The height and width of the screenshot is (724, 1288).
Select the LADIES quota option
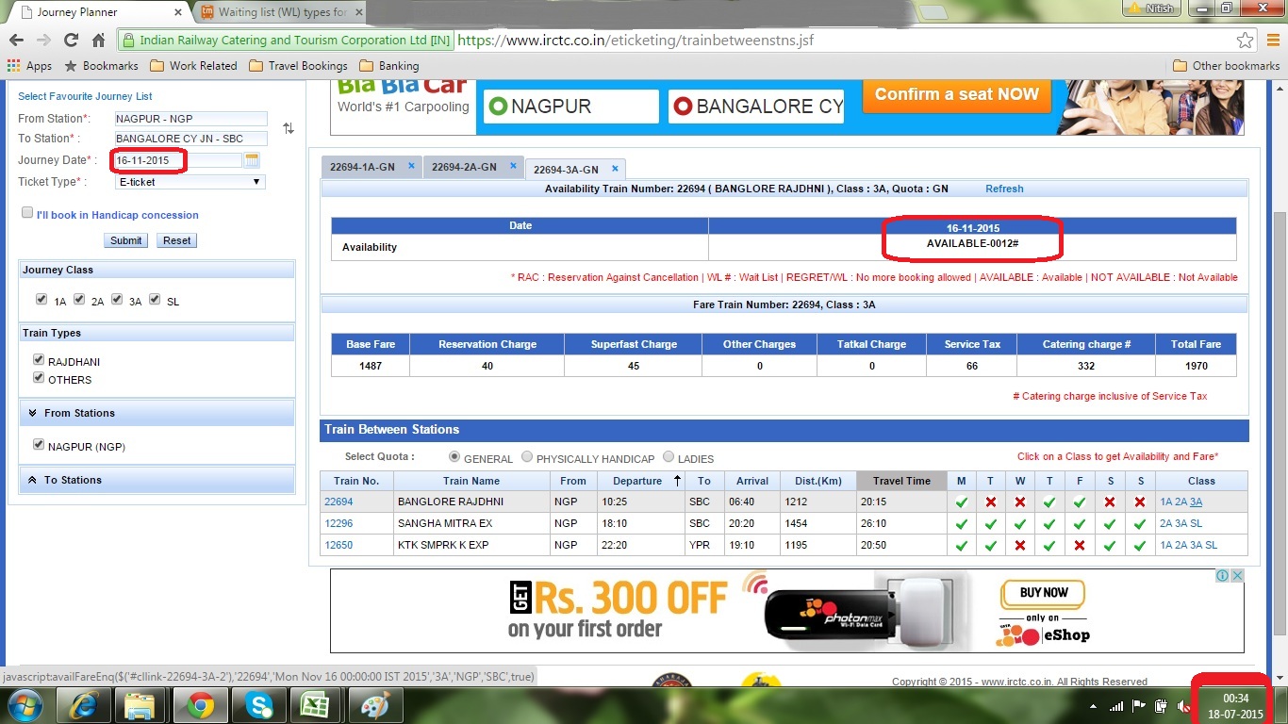click(x=669, y=457)
